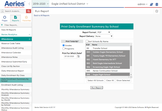
Task: Click the red student search magnifier button
Action: 29,11
